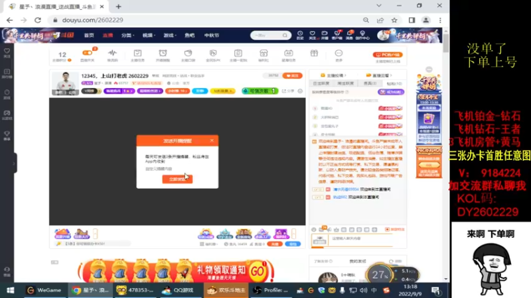Open QQ游戏 from the taskbar
This screenshot has height=298, width=531.
tap(177, 290)
